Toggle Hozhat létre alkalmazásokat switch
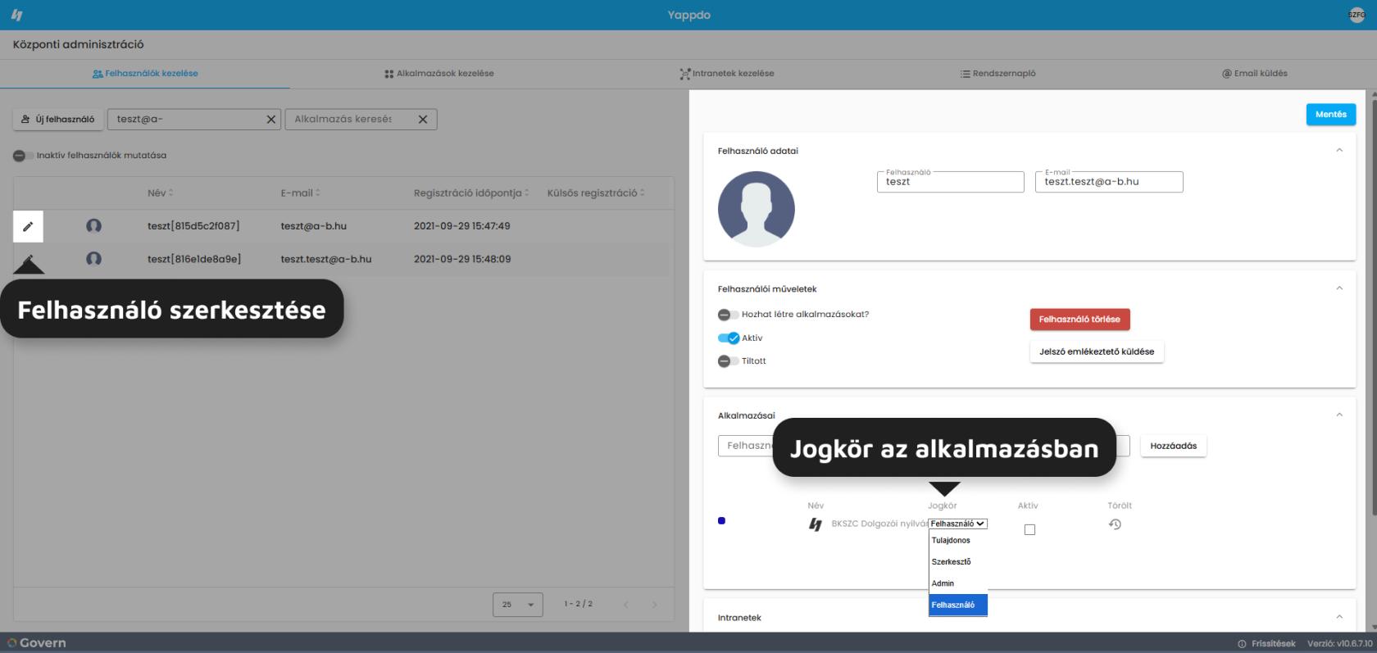 729,315
